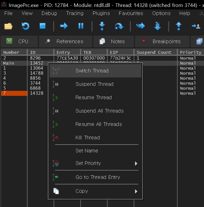Choose Suspend Thread
Screen dimensions: 204x207
point(95,84)
